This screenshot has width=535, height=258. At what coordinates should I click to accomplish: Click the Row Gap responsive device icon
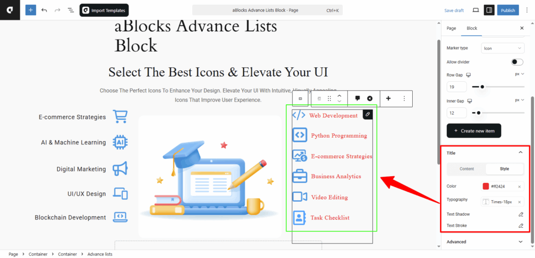(x=469, y=75)
